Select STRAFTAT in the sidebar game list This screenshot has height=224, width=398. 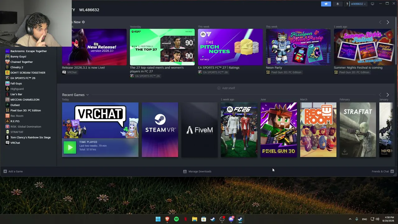pos(17,132)
